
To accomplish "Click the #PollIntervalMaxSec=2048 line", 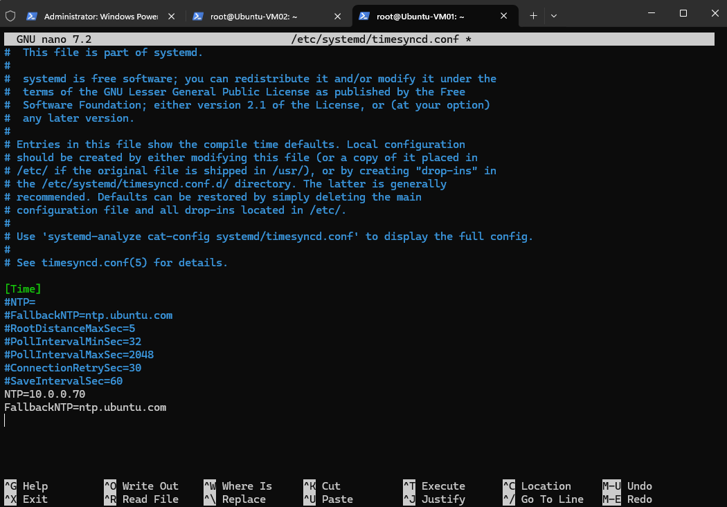I will 79,355.
